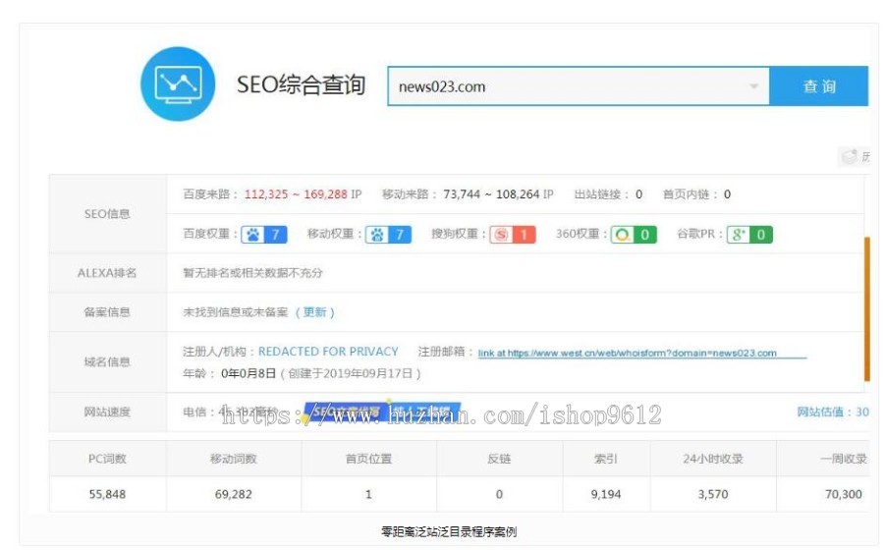Open the domain input dropdown arrow

click(753, 86)
